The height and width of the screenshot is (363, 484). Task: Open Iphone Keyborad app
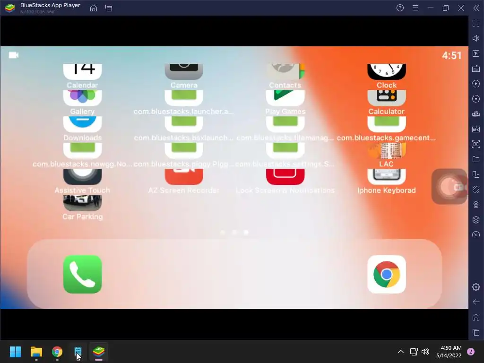pyautogui.click(x=387, y=177)
